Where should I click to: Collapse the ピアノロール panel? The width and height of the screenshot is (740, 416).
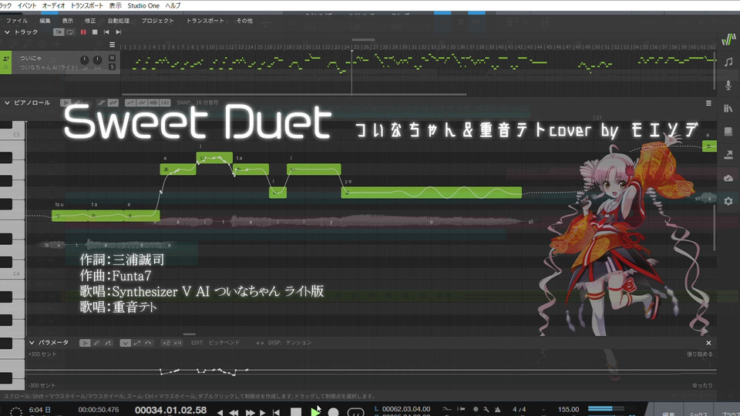pos(7,102)
